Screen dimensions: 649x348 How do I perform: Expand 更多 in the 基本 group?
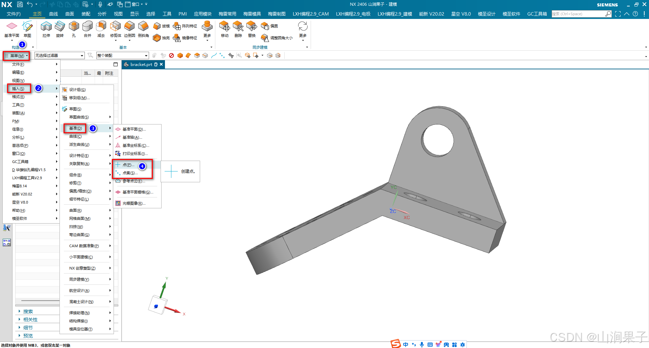pos(207,30)
